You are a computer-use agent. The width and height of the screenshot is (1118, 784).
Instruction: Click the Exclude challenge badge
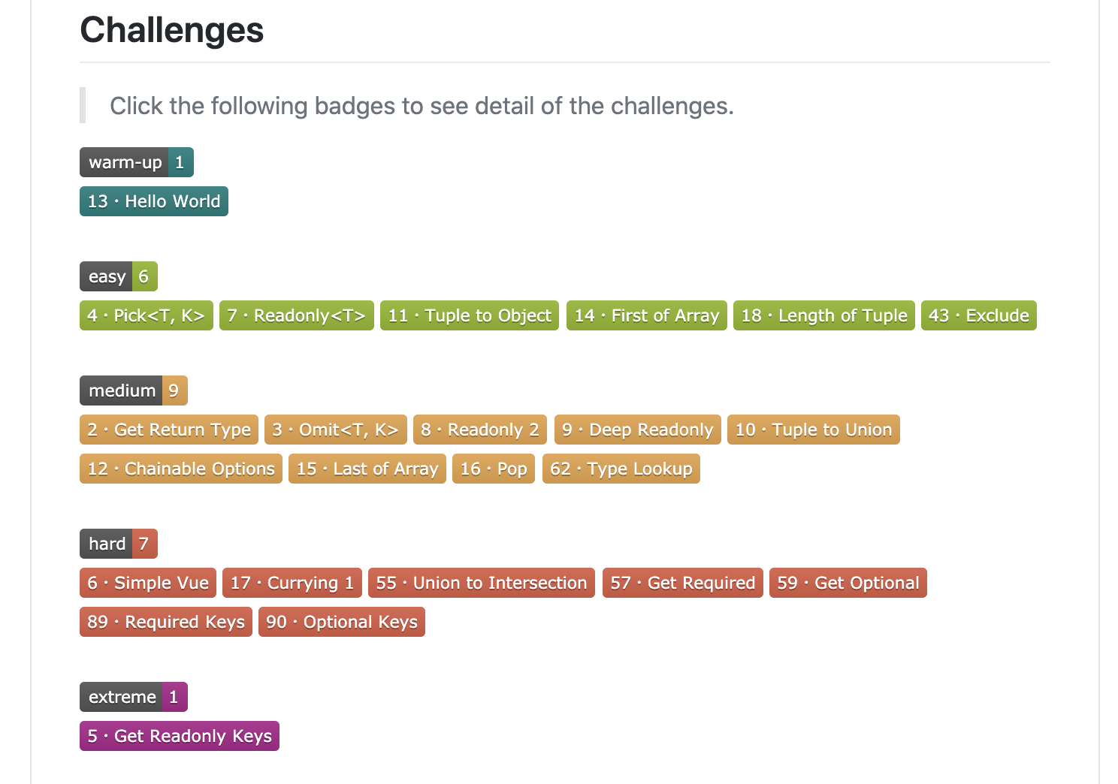pos(979,315)
